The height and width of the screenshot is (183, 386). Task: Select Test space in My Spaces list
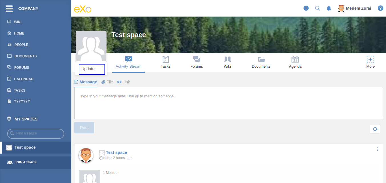pos(36,148)
